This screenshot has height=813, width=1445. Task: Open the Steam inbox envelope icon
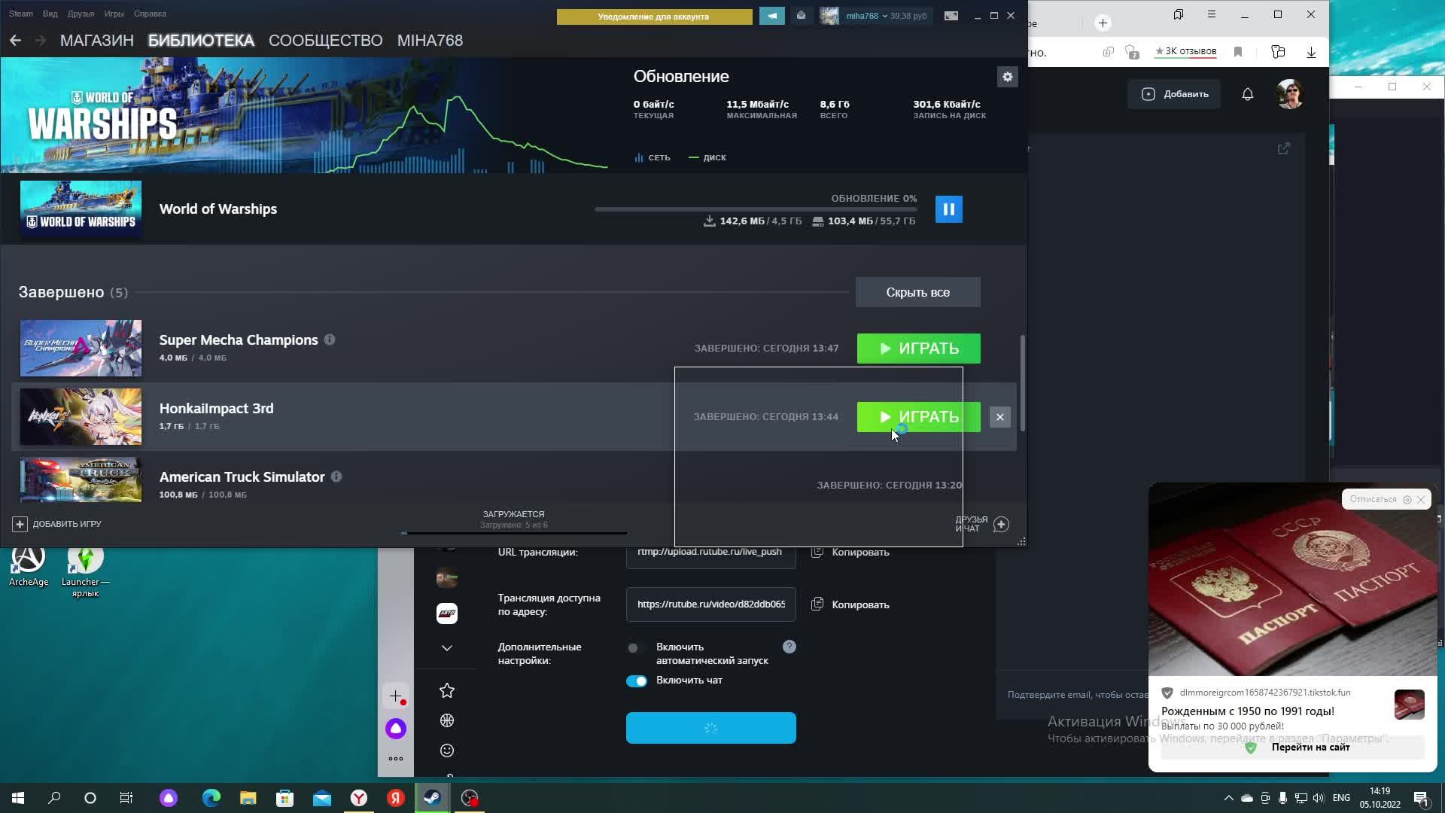[801, 16]
